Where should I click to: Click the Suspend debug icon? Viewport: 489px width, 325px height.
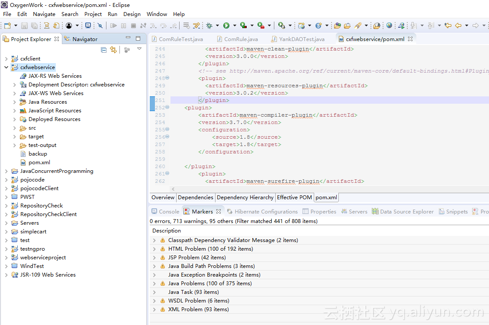click(123, 25)
